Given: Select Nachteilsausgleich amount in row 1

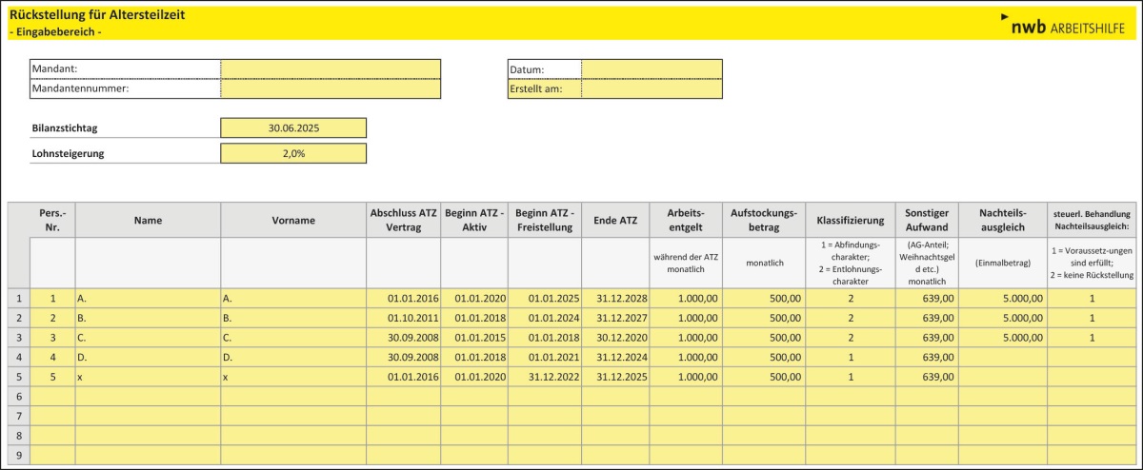Looking at the screenshot, I should pyautogui.click(x=1002, y=298).
